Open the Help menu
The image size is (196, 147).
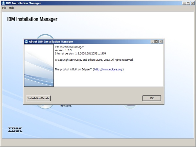[x=12, y=8]
